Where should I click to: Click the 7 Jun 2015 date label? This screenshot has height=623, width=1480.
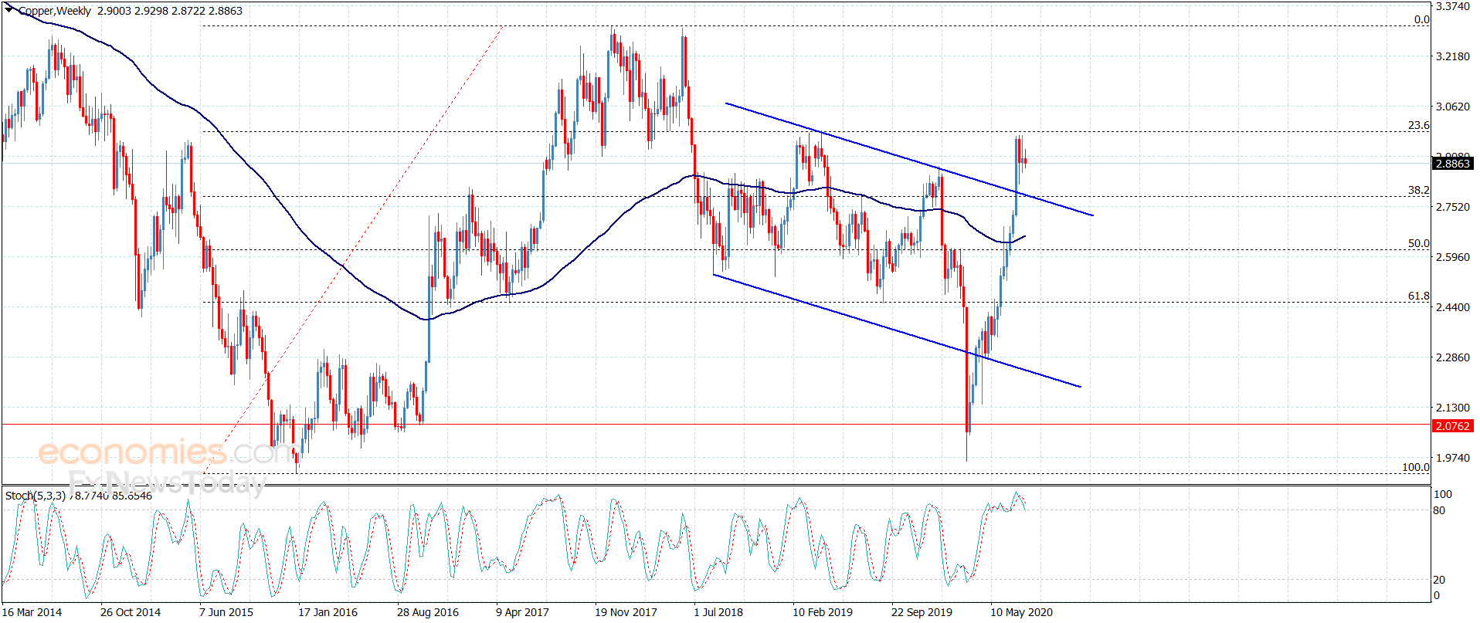(x=226, y=612)
